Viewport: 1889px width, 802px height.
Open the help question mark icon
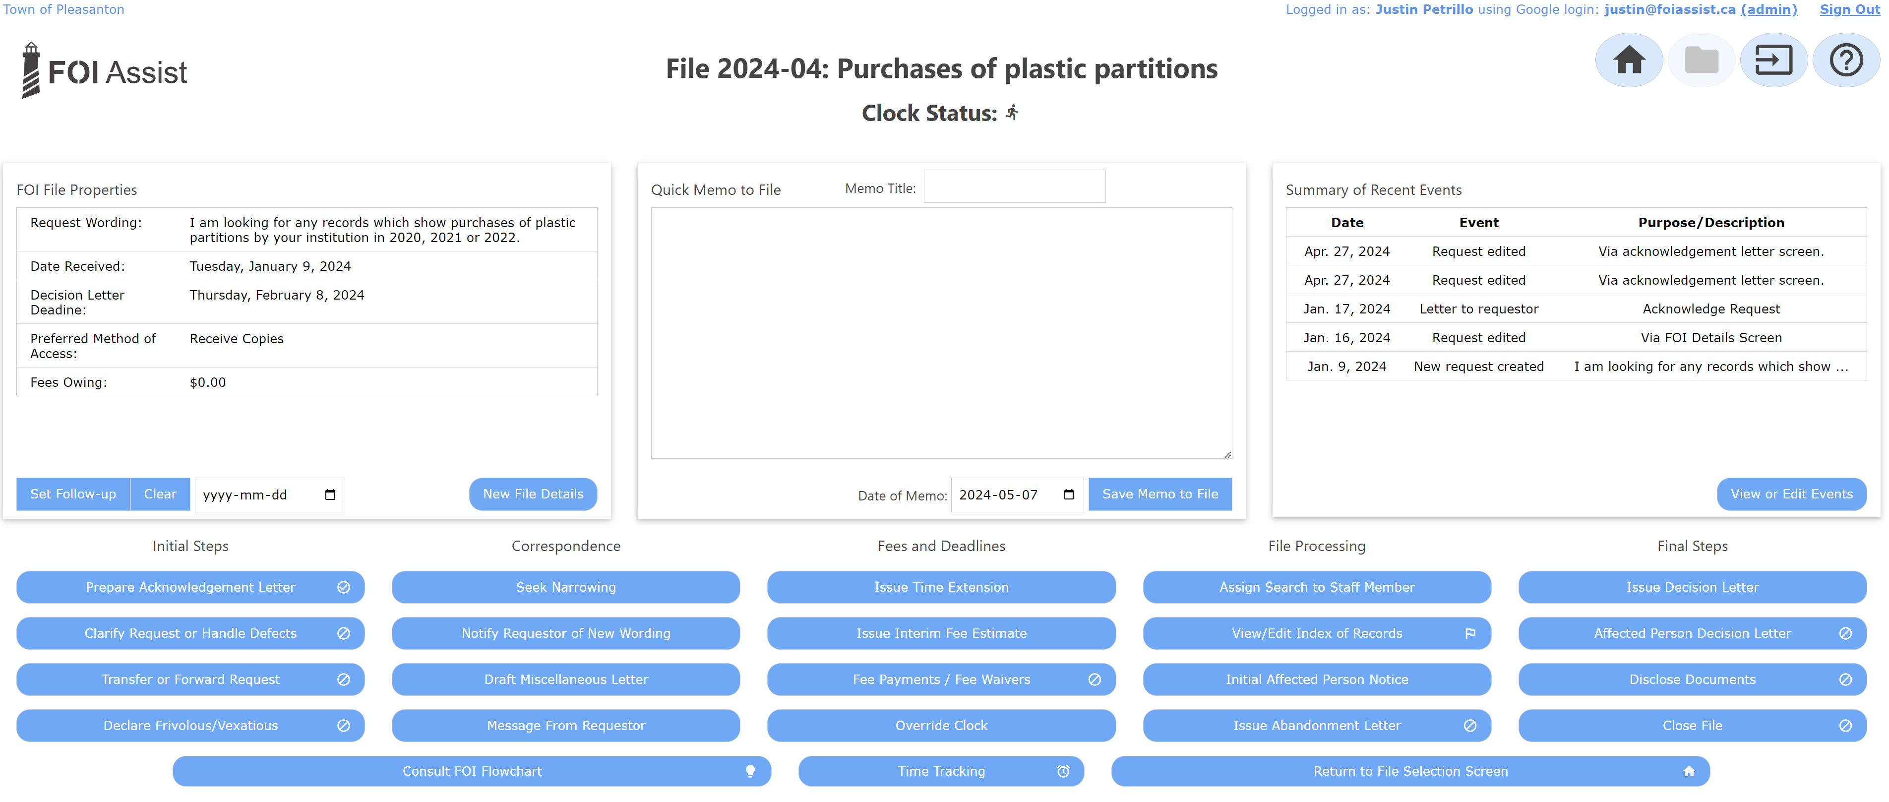(x=1846, y=60)
